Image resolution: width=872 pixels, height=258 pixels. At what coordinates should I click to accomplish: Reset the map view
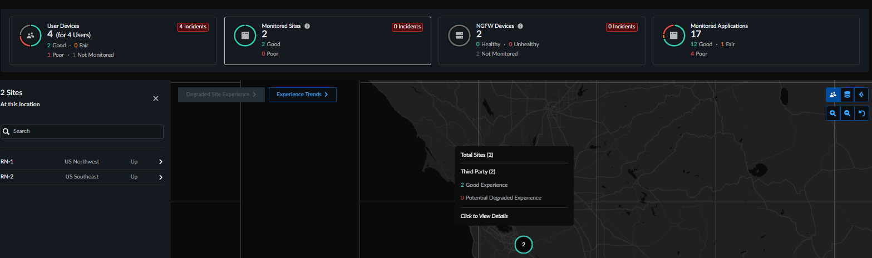[x=861, y=113]
